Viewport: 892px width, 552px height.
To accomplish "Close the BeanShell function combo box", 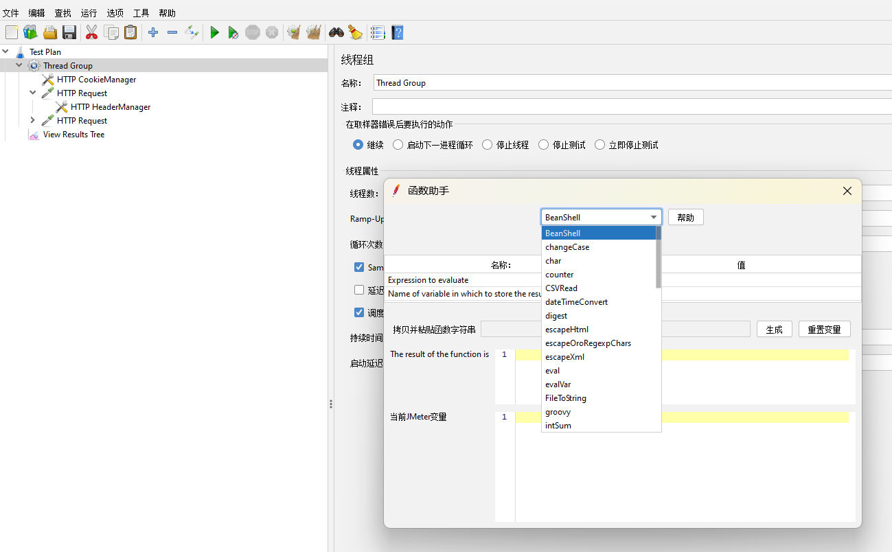I will pos(654,217).
